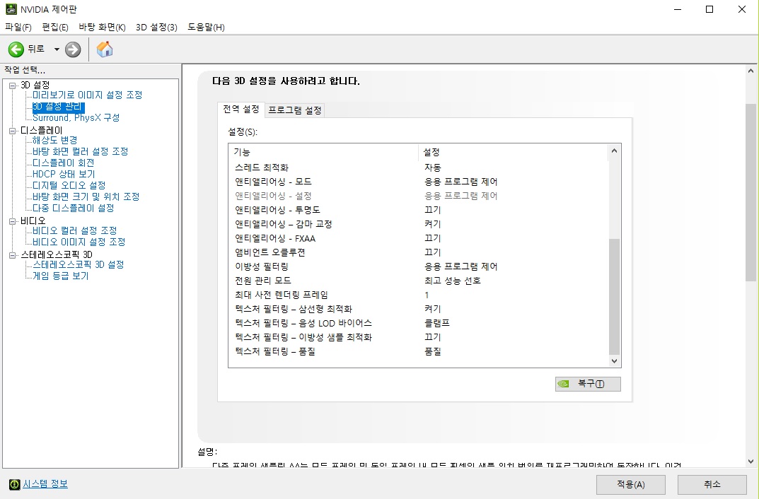This screenshot has width=759, height=499.
Task: Open the 시스템 정보 link
Action: point(45,483)
